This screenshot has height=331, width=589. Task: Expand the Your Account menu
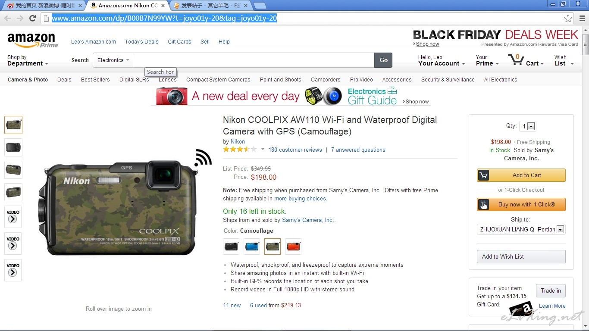click(x=442, y=60)
